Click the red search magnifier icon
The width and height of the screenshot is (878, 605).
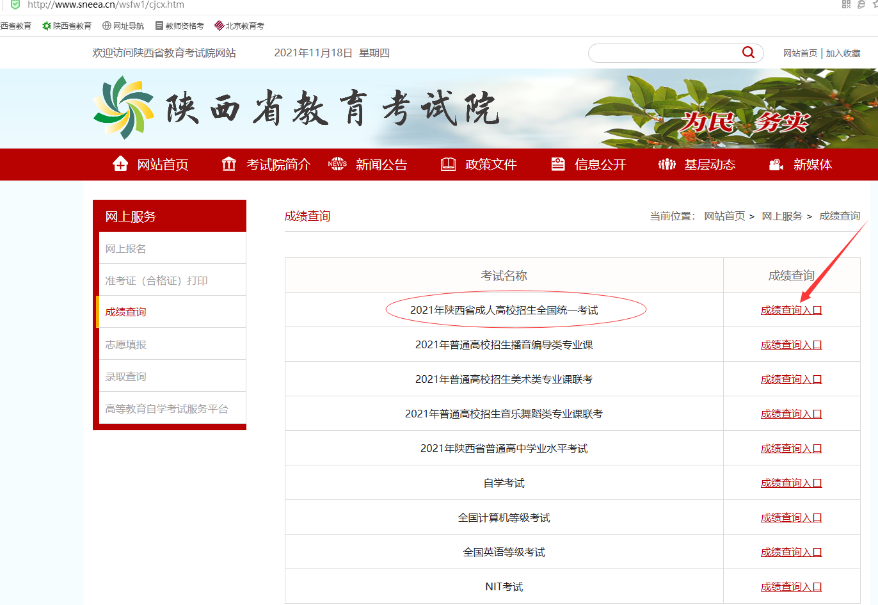point(748,52)
